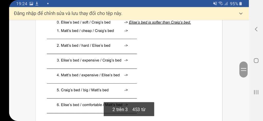Open recent apps with three-bar icon
Screen dimensions: 263x121
(x=256, y=92)
